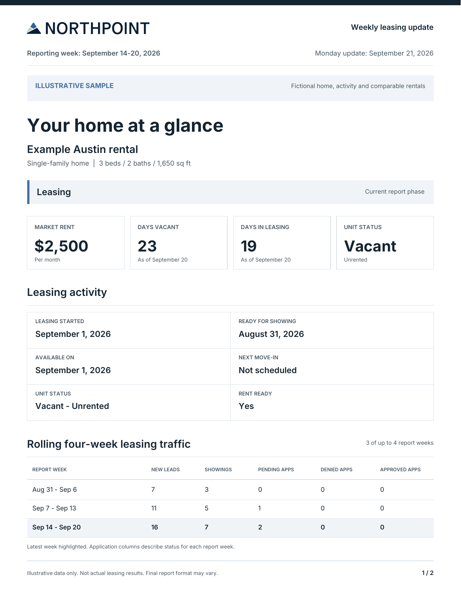The width and height of the screenshot is (461, 597).
Task: Click the 'DAYS VACANT' card label
Action: click(x=158, y=227)
